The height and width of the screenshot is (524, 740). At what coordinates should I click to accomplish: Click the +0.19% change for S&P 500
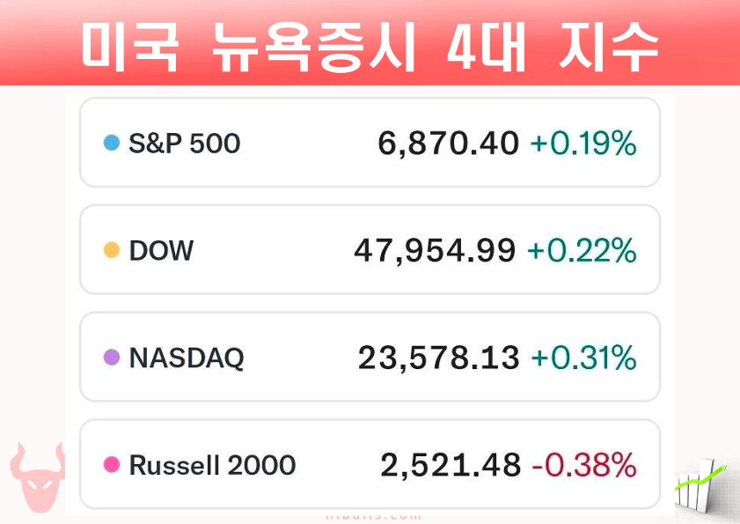[x=582, y=144]
